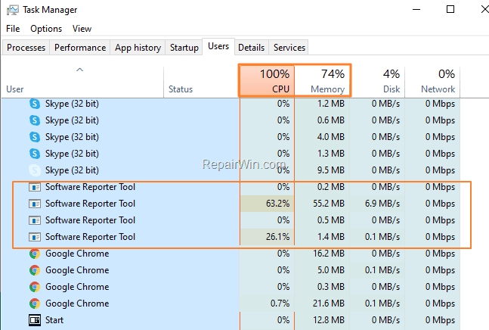Open the File menu
The height and width of the screenshot is (330, 489).
coord(13,29)
